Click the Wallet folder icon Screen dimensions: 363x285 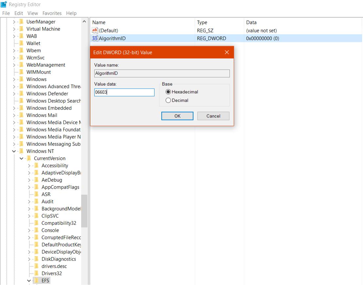point(22,43)
